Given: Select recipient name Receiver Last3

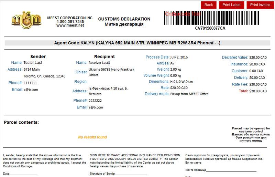Looking at the screenshot, I should tap(99, 63).
